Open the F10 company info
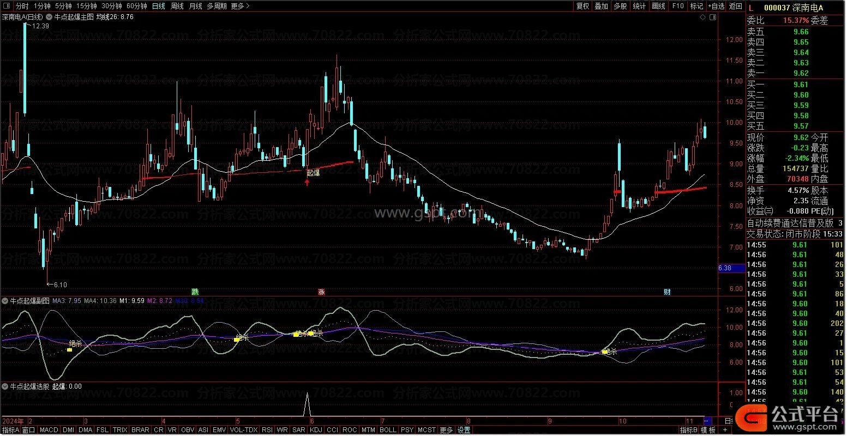Image resolution: width=847 pixels, height=436 pixels. pyautogui.click(x=678, y=7)
